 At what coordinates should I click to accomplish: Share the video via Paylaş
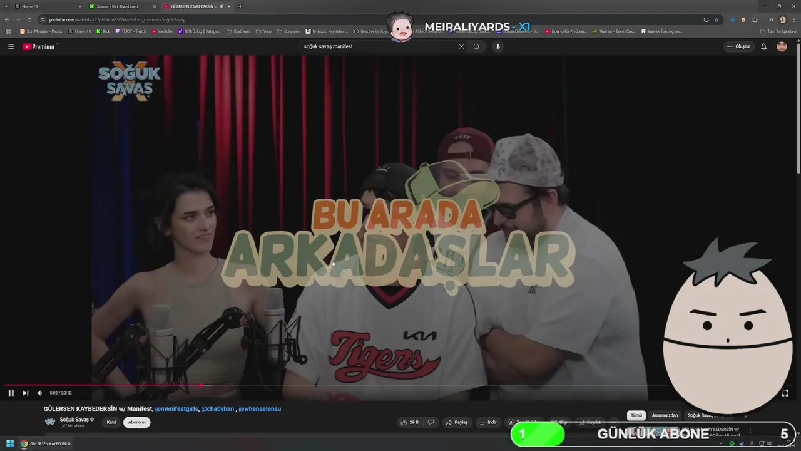pos(457,422)
